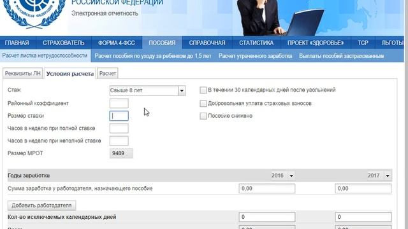The image size is (408, 229).
Task: Click Добавить работодателя button
Action: [x=41, y=205]
